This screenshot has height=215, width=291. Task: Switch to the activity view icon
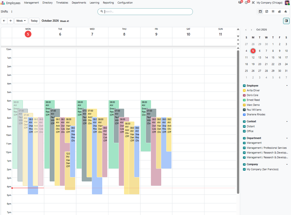[267, 12]
